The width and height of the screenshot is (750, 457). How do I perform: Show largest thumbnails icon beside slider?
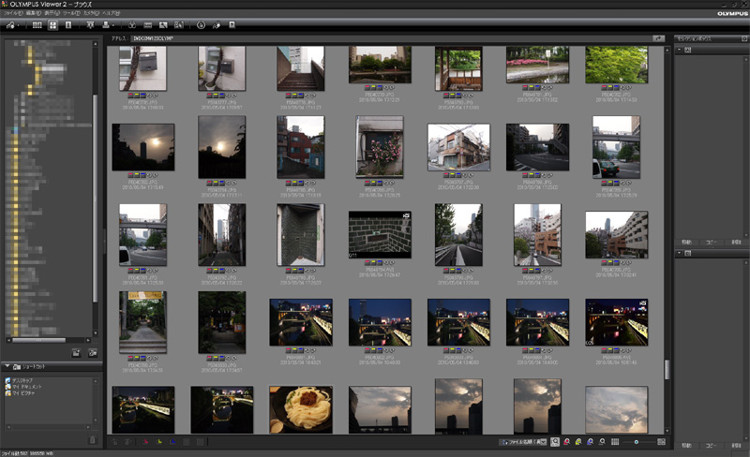tap(661, 442)
